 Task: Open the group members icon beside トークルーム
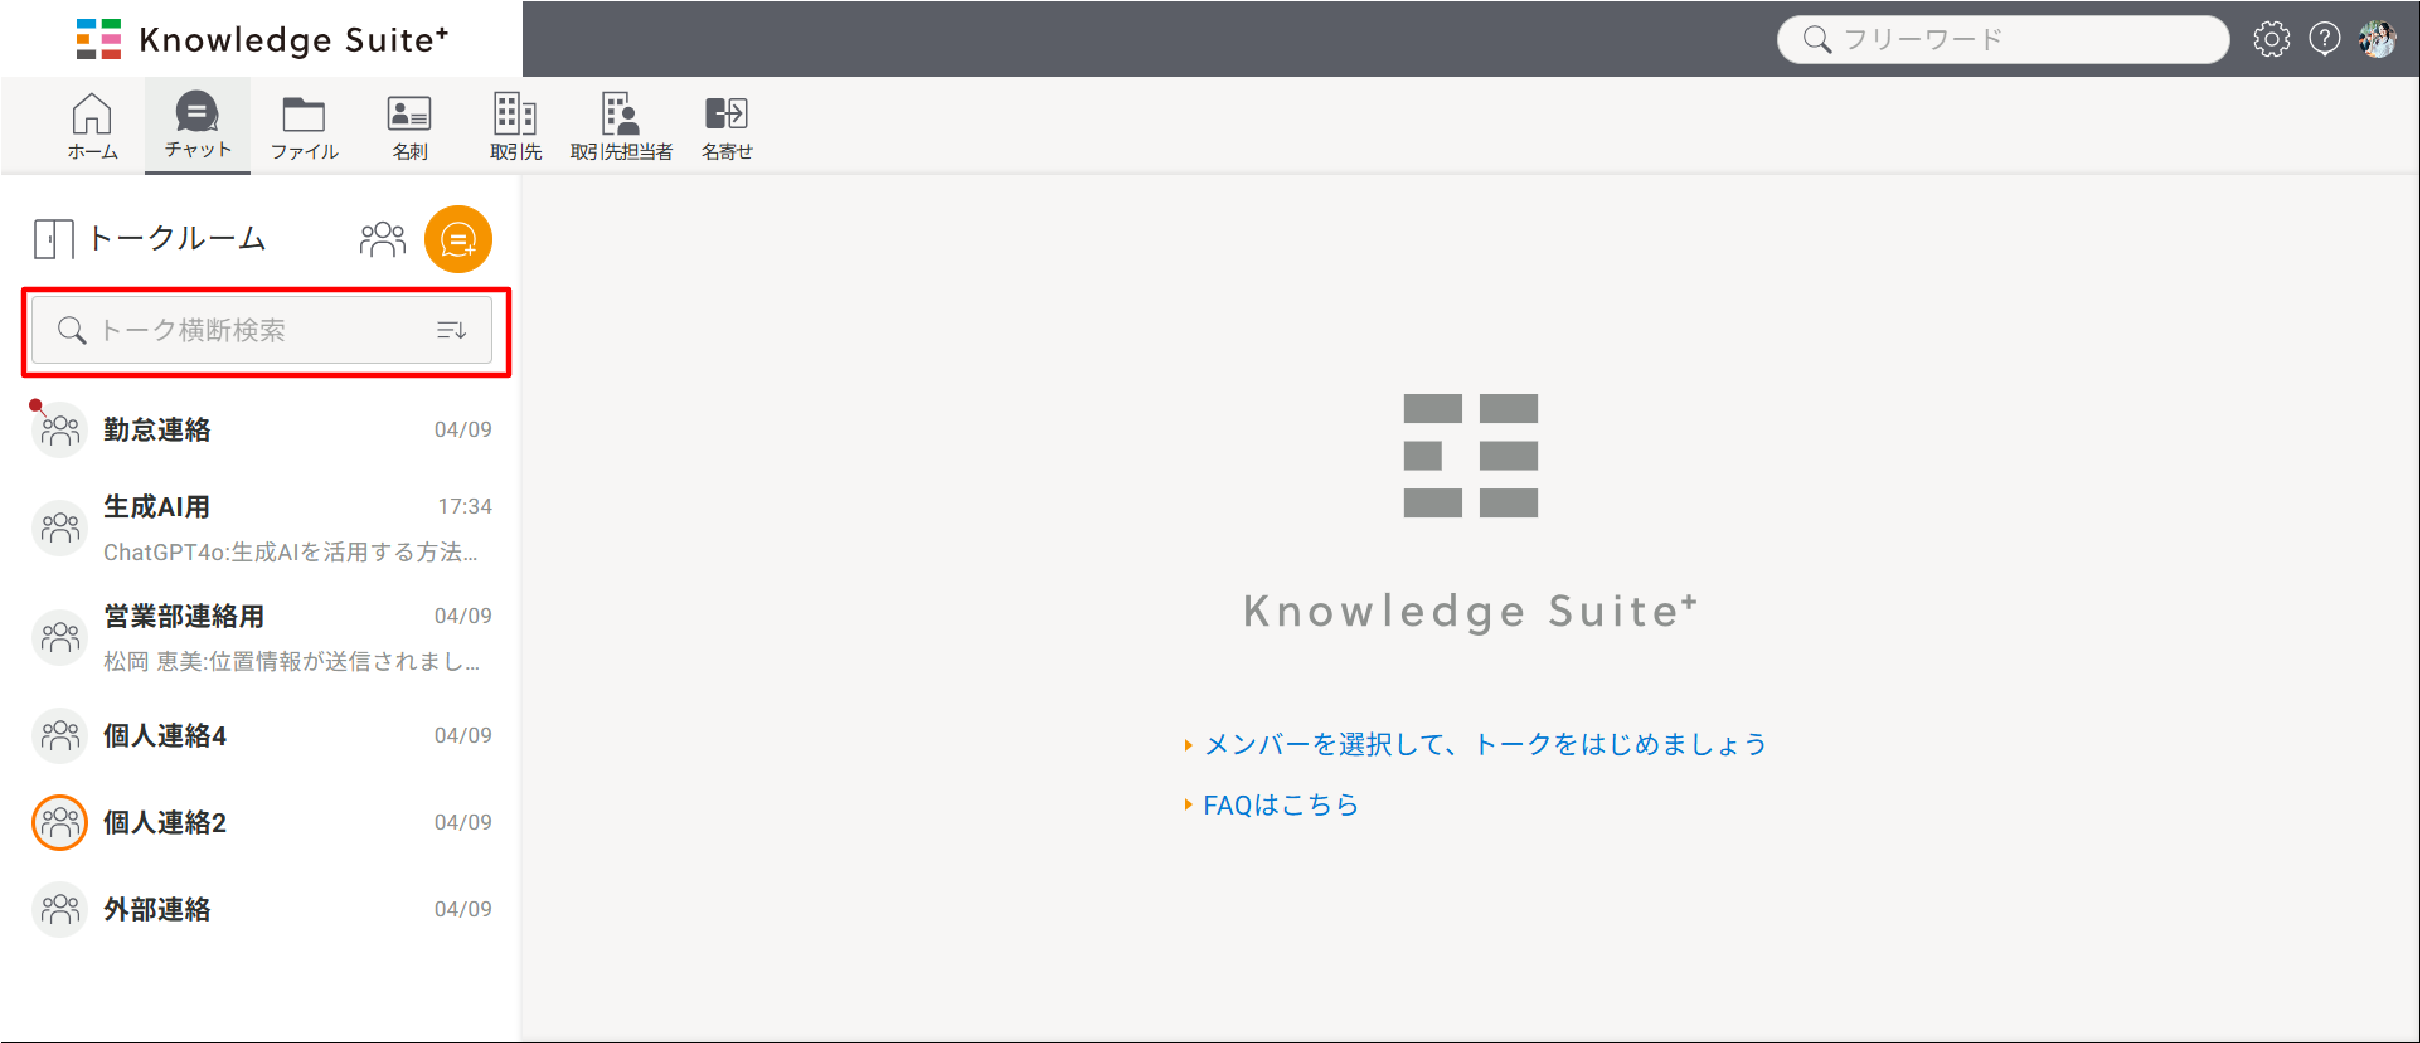pyautogui.click(x=382, y=239)
